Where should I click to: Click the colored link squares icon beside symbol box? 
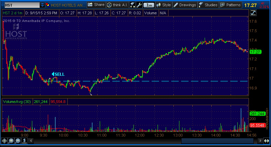tap(48, 5)
